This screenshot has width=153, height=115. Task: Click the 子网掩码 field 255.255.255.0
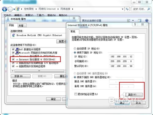click(x=121, y=61)
